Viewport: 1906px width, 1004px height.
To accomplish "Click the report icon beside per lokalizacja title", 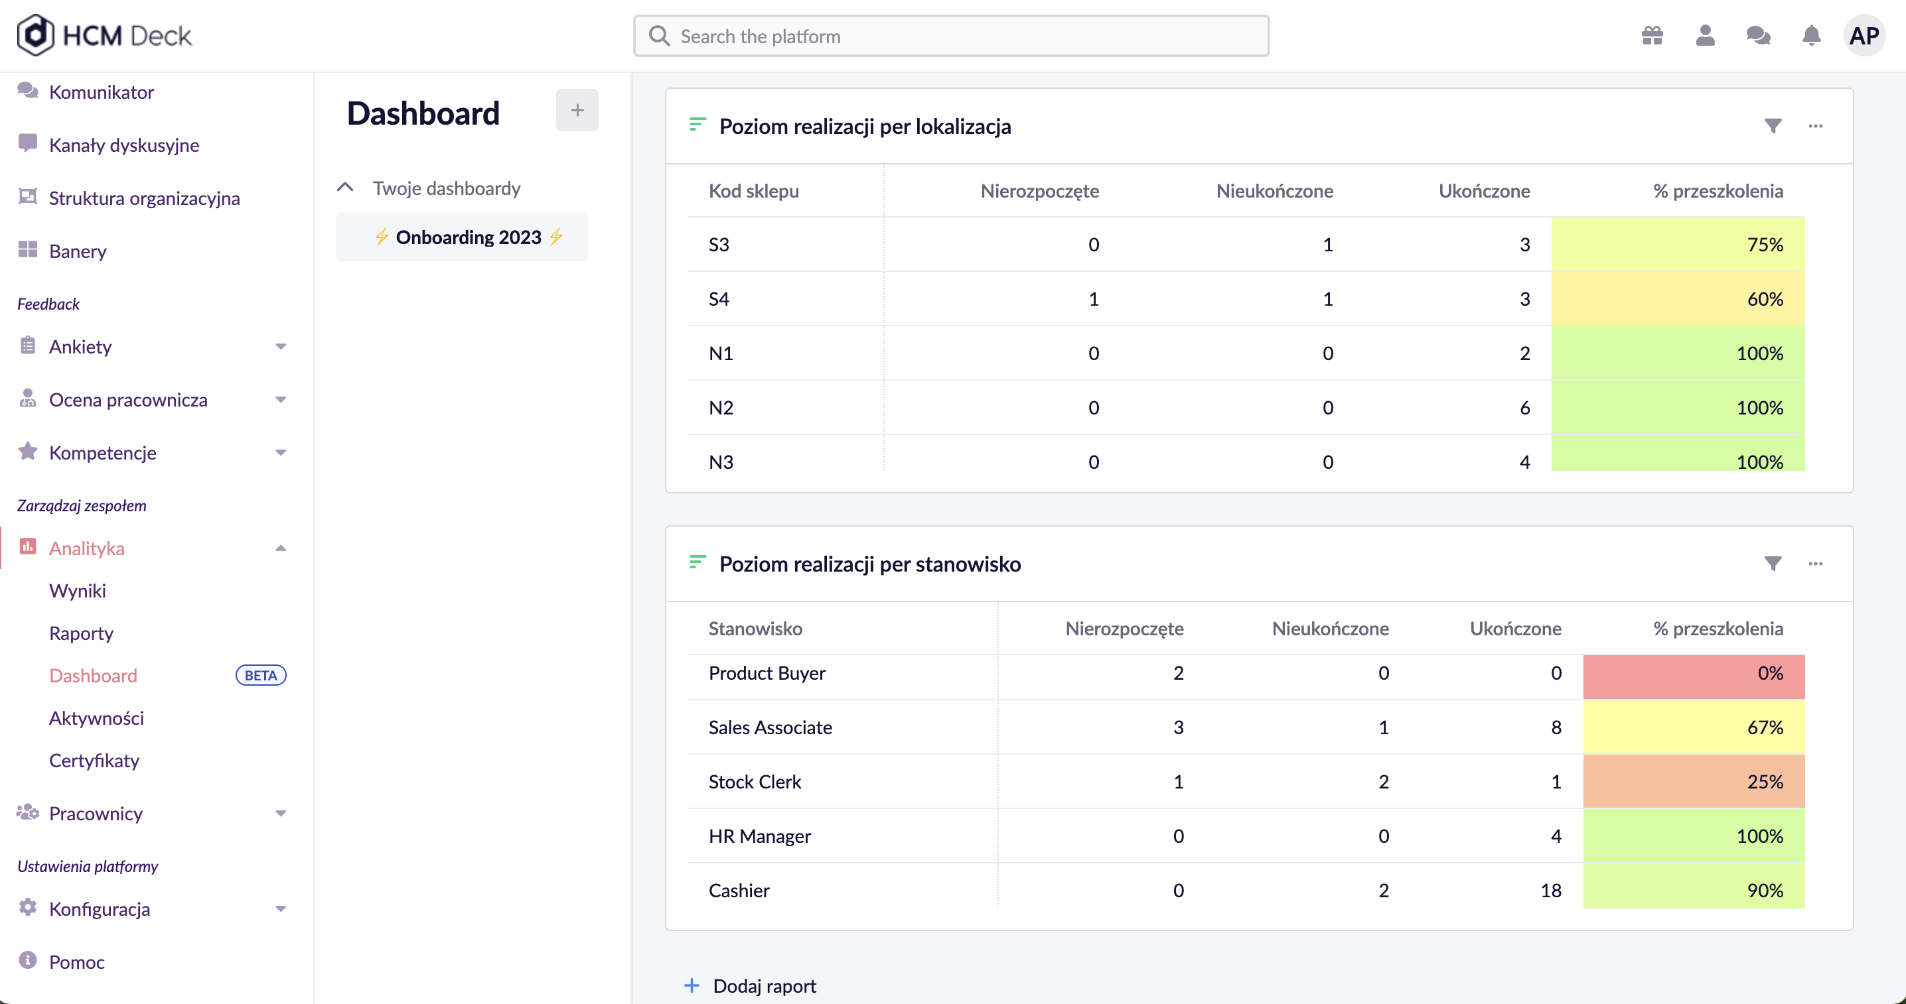I will coord(697,125).
